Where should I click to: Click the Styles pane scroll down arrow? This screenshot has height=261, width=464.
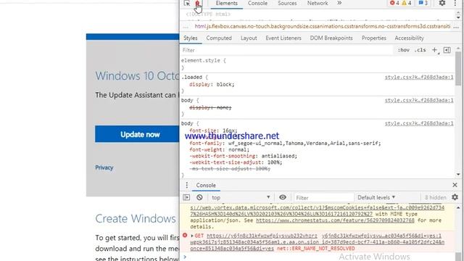point(458,175)
